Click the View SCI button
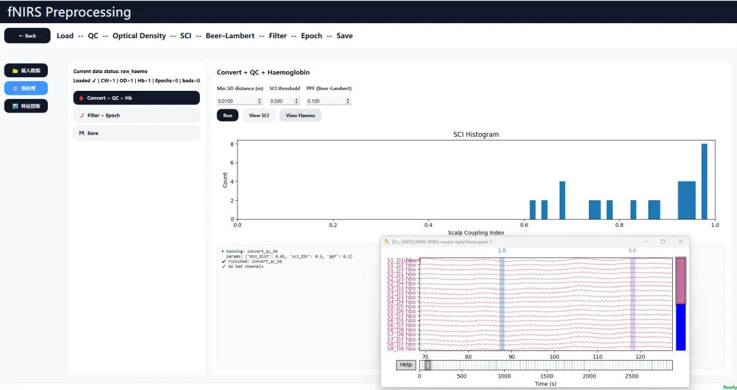The height and width of the screenshot is (390, 737). click(259, 115)
